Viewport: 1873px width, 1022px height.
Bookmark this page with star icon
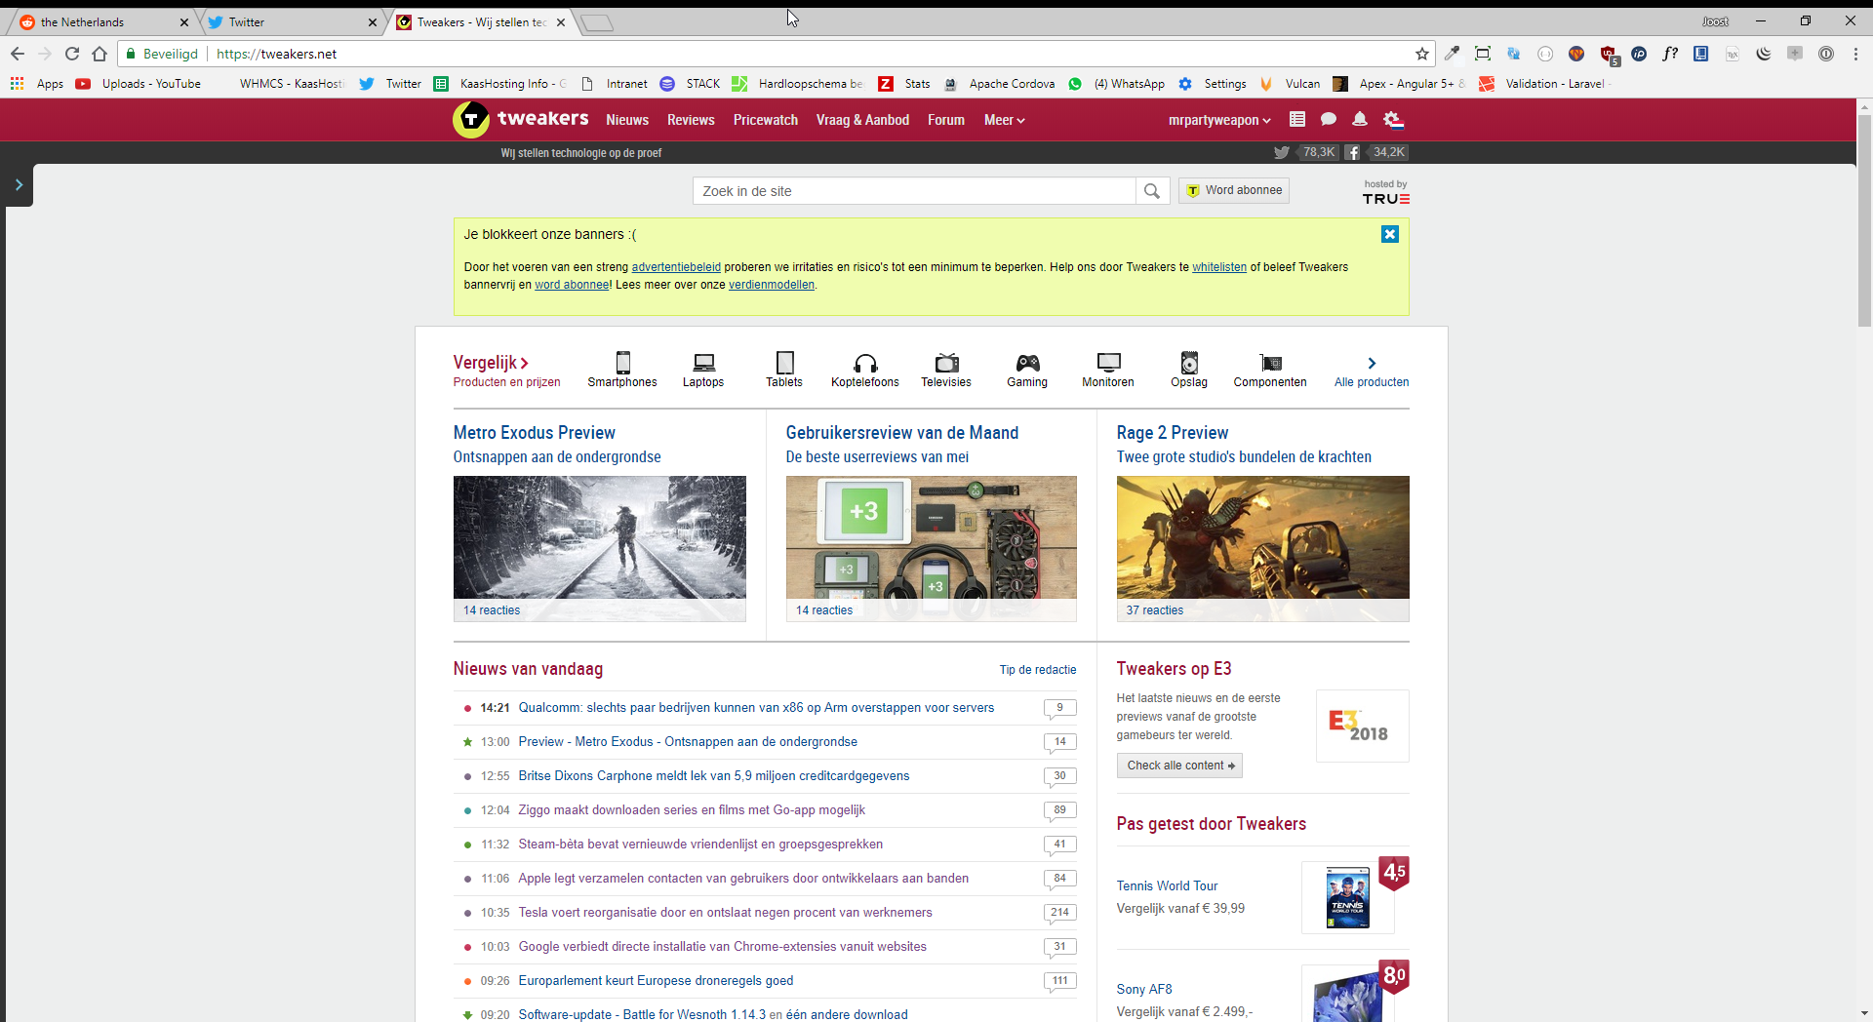click(1422, 54)
